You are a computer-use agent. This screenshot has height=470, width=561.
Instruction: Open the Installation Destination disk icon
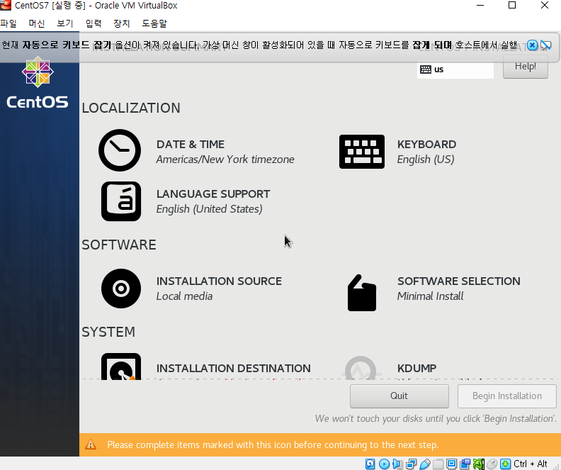click(x=121, y=367)
